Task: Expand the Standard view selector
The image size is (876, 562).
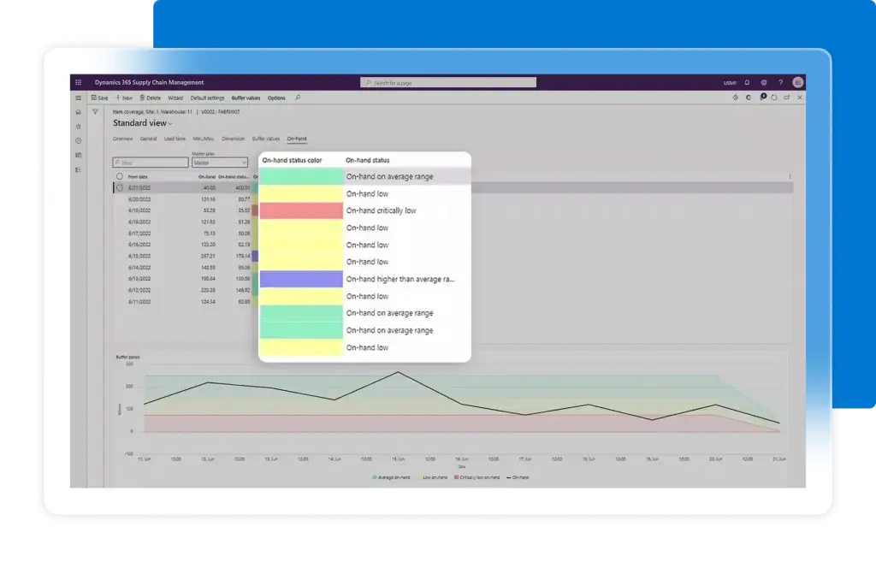Action: click(x=143, y=123)
